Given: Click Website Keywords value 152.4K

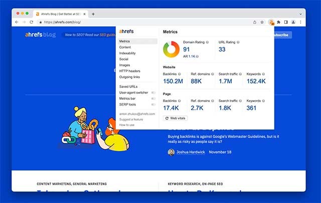Looking at the screenshot, I should [x=256, y=81].
